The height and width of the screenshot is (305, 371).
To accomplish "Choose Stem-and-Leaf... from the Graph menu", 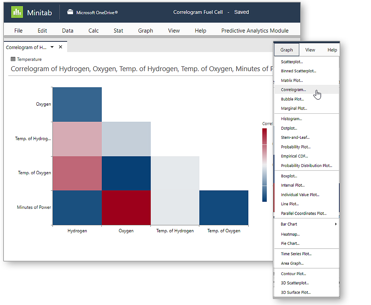I will 307,137.
